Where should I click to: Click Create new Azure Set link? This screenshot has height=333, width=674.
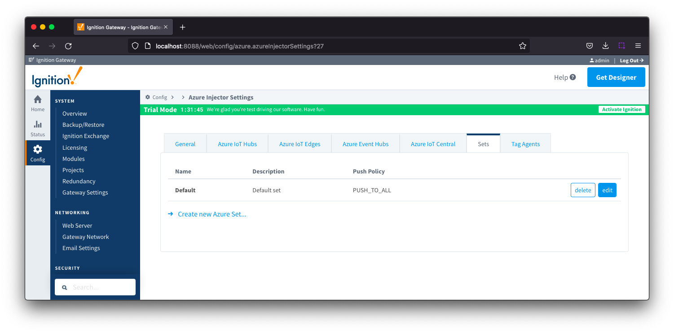tap(212, 214)
